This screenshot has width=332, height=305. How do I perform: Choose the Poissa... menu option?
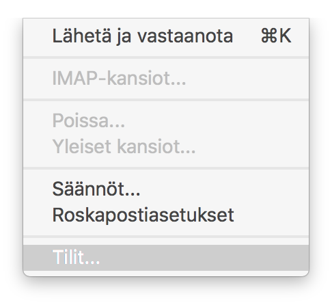166,120
